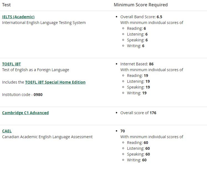Open the CAEL link
The image size is (207, 171).
[7, 131]
